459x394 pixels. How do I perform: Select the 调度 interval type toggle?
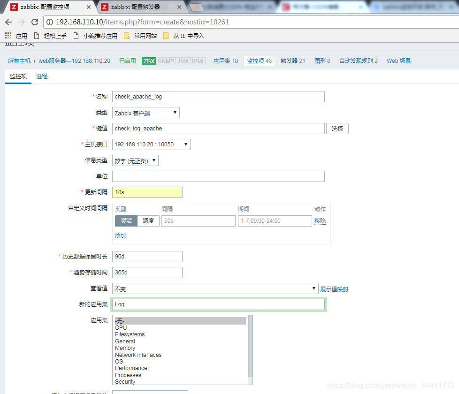(148, 221)
